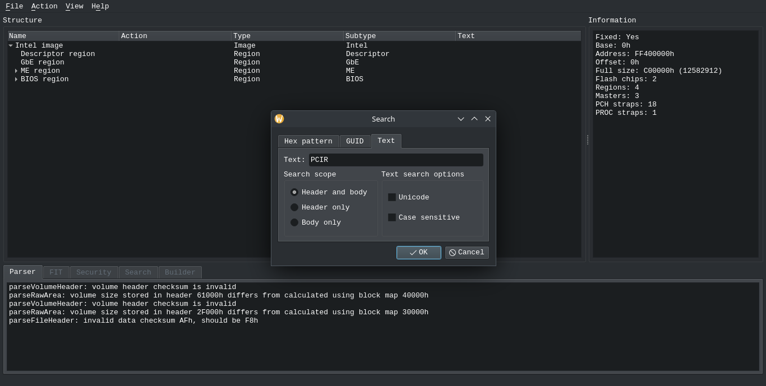Cancel the Search dialog

point(467,253)
